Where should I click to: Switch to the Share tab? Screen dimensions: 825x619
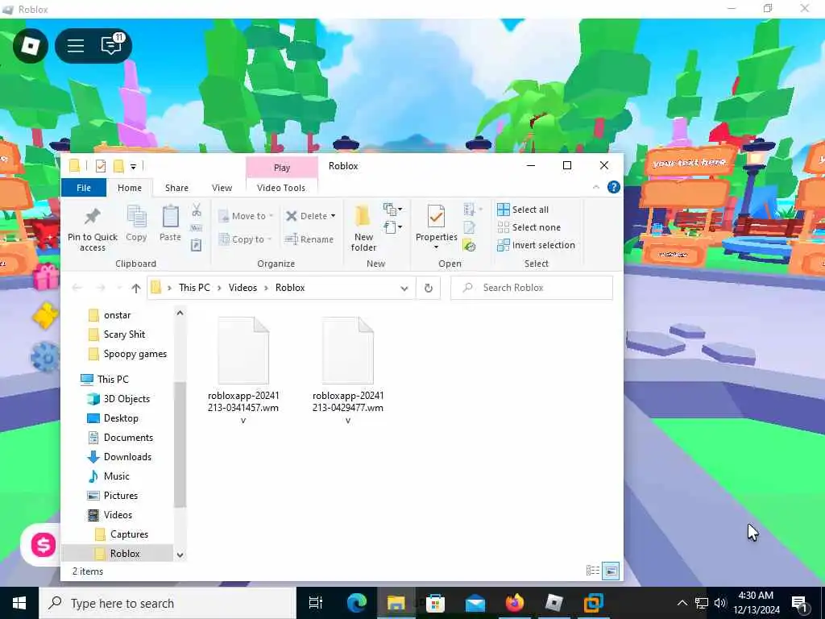176,188
